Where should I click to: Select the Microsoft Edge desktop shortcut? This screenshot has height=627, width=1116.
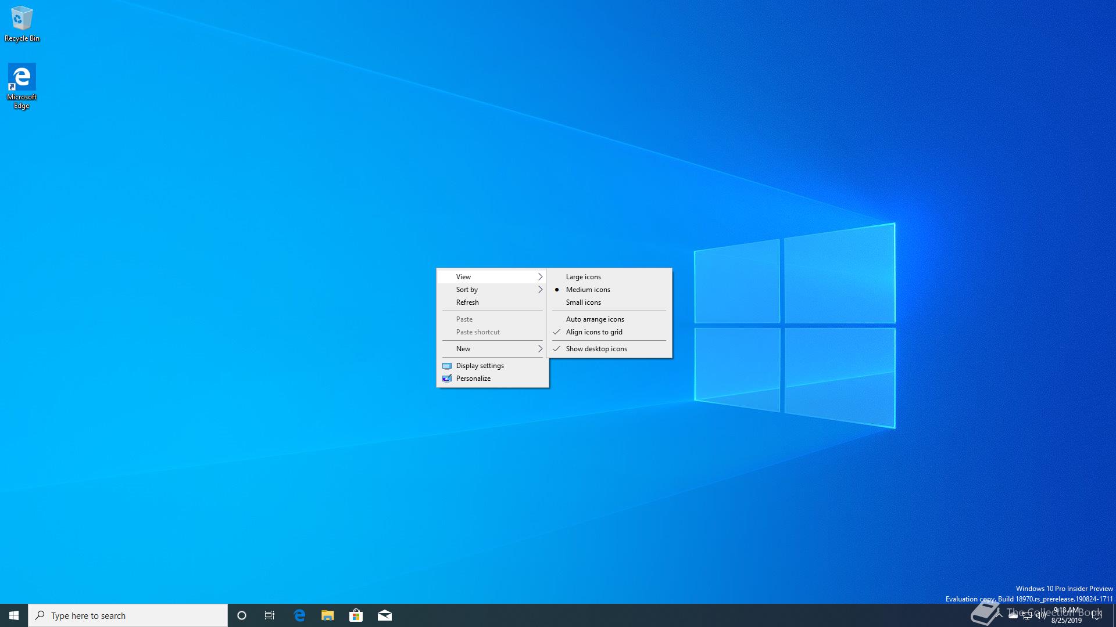(22, 87)
